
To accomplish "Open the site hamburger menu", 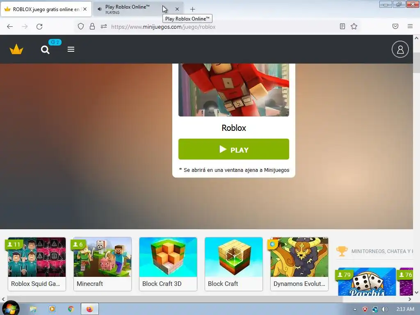I will [71, 49].
